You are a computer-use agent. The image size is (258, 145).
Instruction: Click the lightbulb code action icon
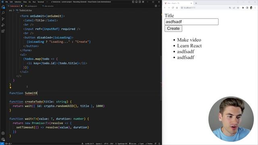[x=10, y=87]
